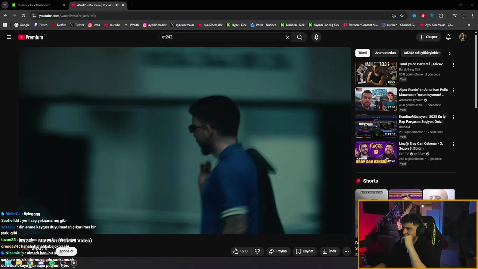Like the video with thumbs up
The width and height of the screenshot is (478, 269).
[240, 251]
